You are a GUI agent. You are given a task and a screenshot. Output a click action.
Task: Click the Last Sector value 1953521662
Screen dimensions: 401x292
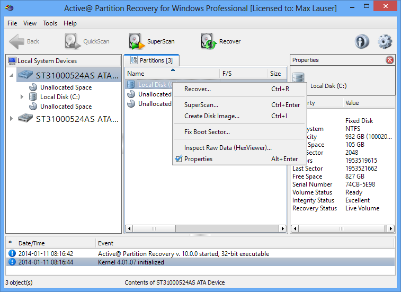click(x=361, y=169)
